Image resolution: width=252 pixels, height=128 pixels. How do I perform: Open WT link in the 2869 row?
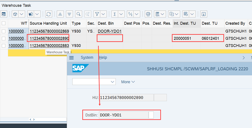[17, 31]
